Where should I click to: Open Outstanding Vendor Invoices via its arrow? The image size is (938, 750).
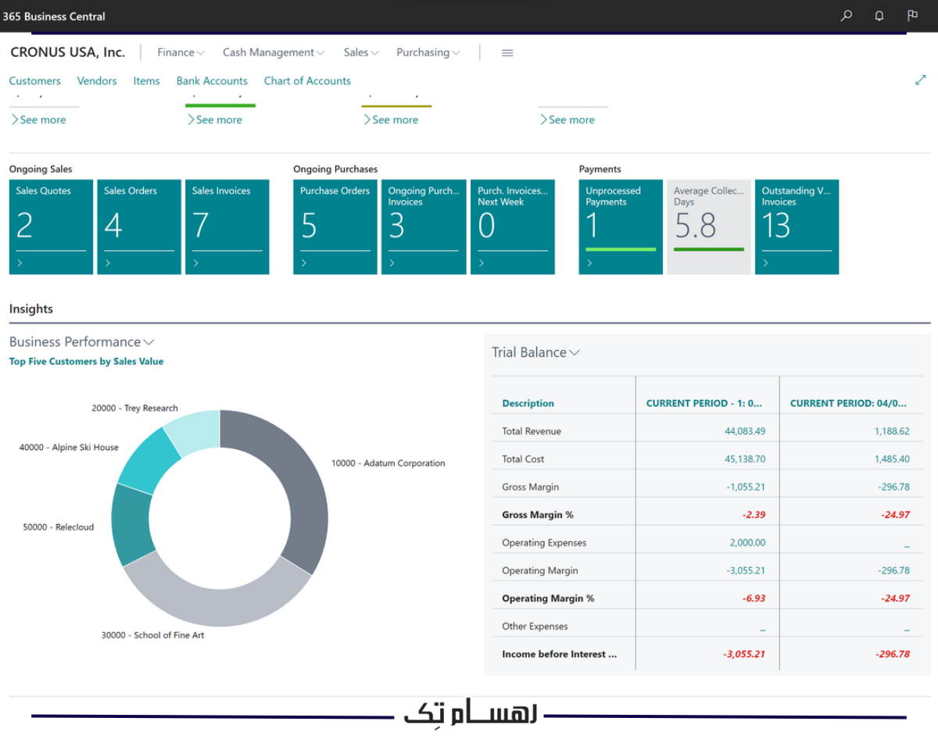point(764,263)
